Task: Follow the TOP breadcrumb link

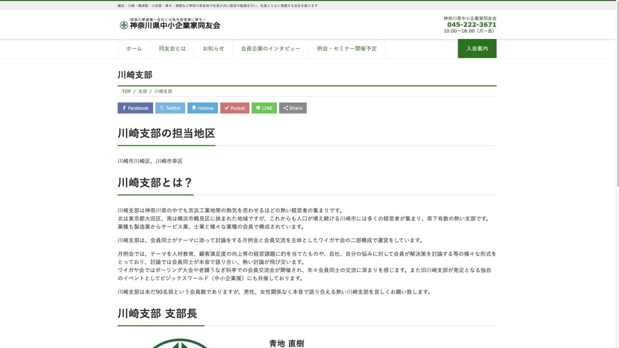Action: (126, 91)
